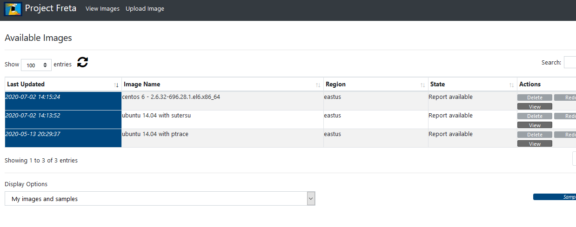Click Showing 1 to 3 of 3 entries

pyautogui.click(x=41, y=161)
